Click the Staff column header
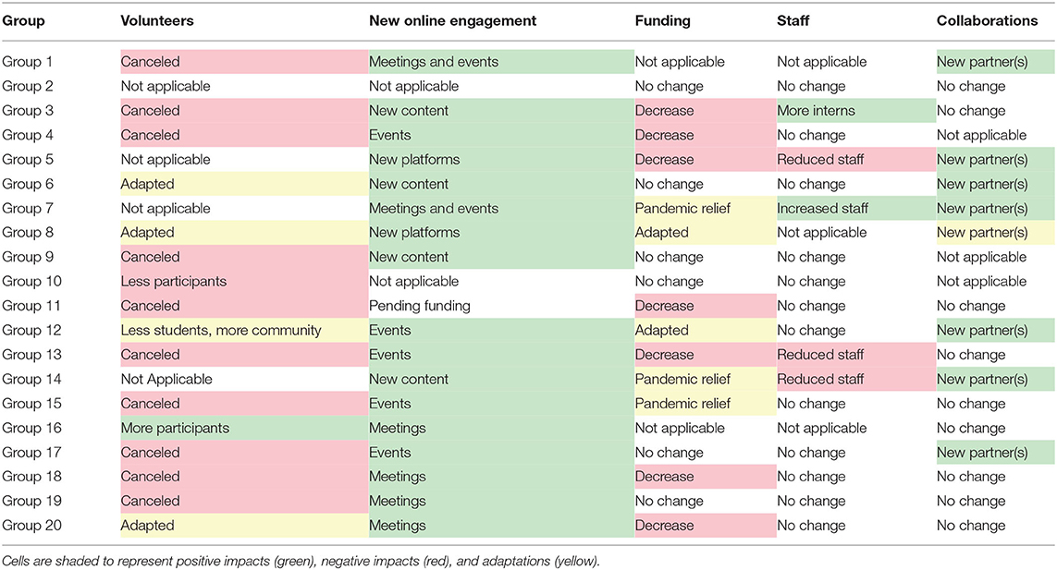Image resolution: width=1057 pixels, height=570 pixels. point(793,21)
